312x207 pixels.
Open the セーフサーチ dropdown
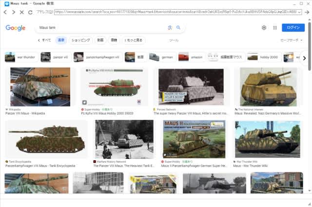point(292,40)
